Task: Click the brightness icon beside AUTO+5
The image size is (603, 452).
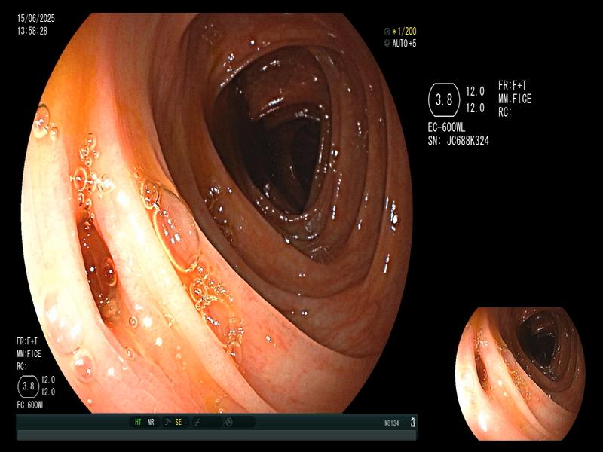Action: coord(387,43)
